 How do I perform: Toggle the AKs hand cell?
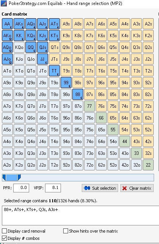19,24
